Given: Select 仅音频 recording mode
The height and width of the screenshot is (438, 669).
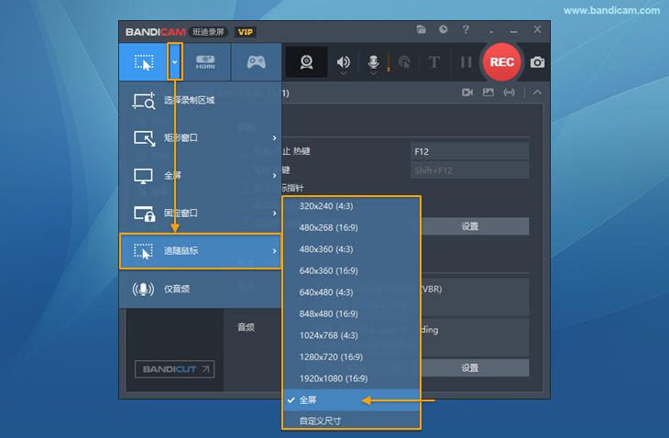Looking at the screenshot, I should [200, 290].
